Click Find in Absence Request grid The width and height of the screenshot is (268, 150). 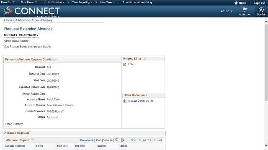pos(99,140)
